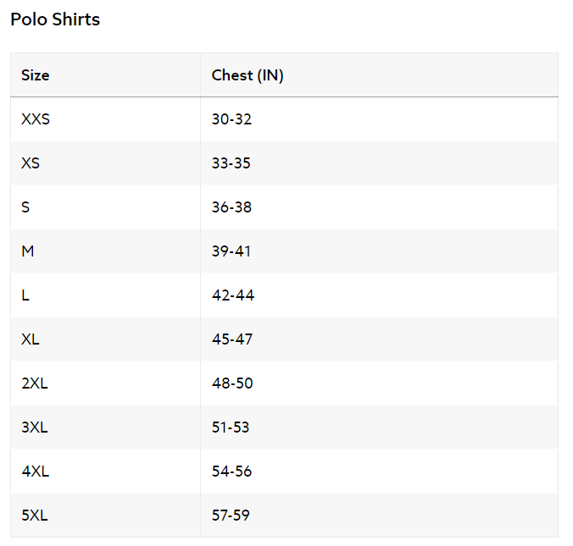The image size is (573, 546).
Task: Click the Chest (IN) column header
Action: pyautogui.click(x=248, y=75)
